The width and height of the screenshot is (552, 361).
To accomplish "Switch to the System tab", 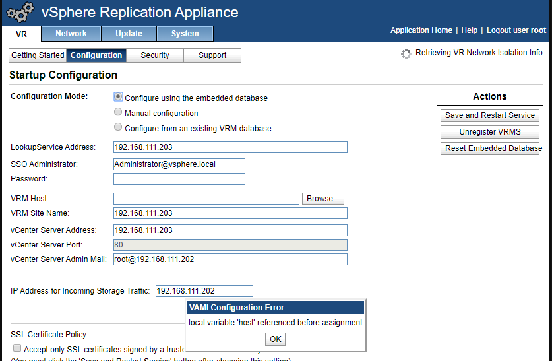I will point(185,34).
